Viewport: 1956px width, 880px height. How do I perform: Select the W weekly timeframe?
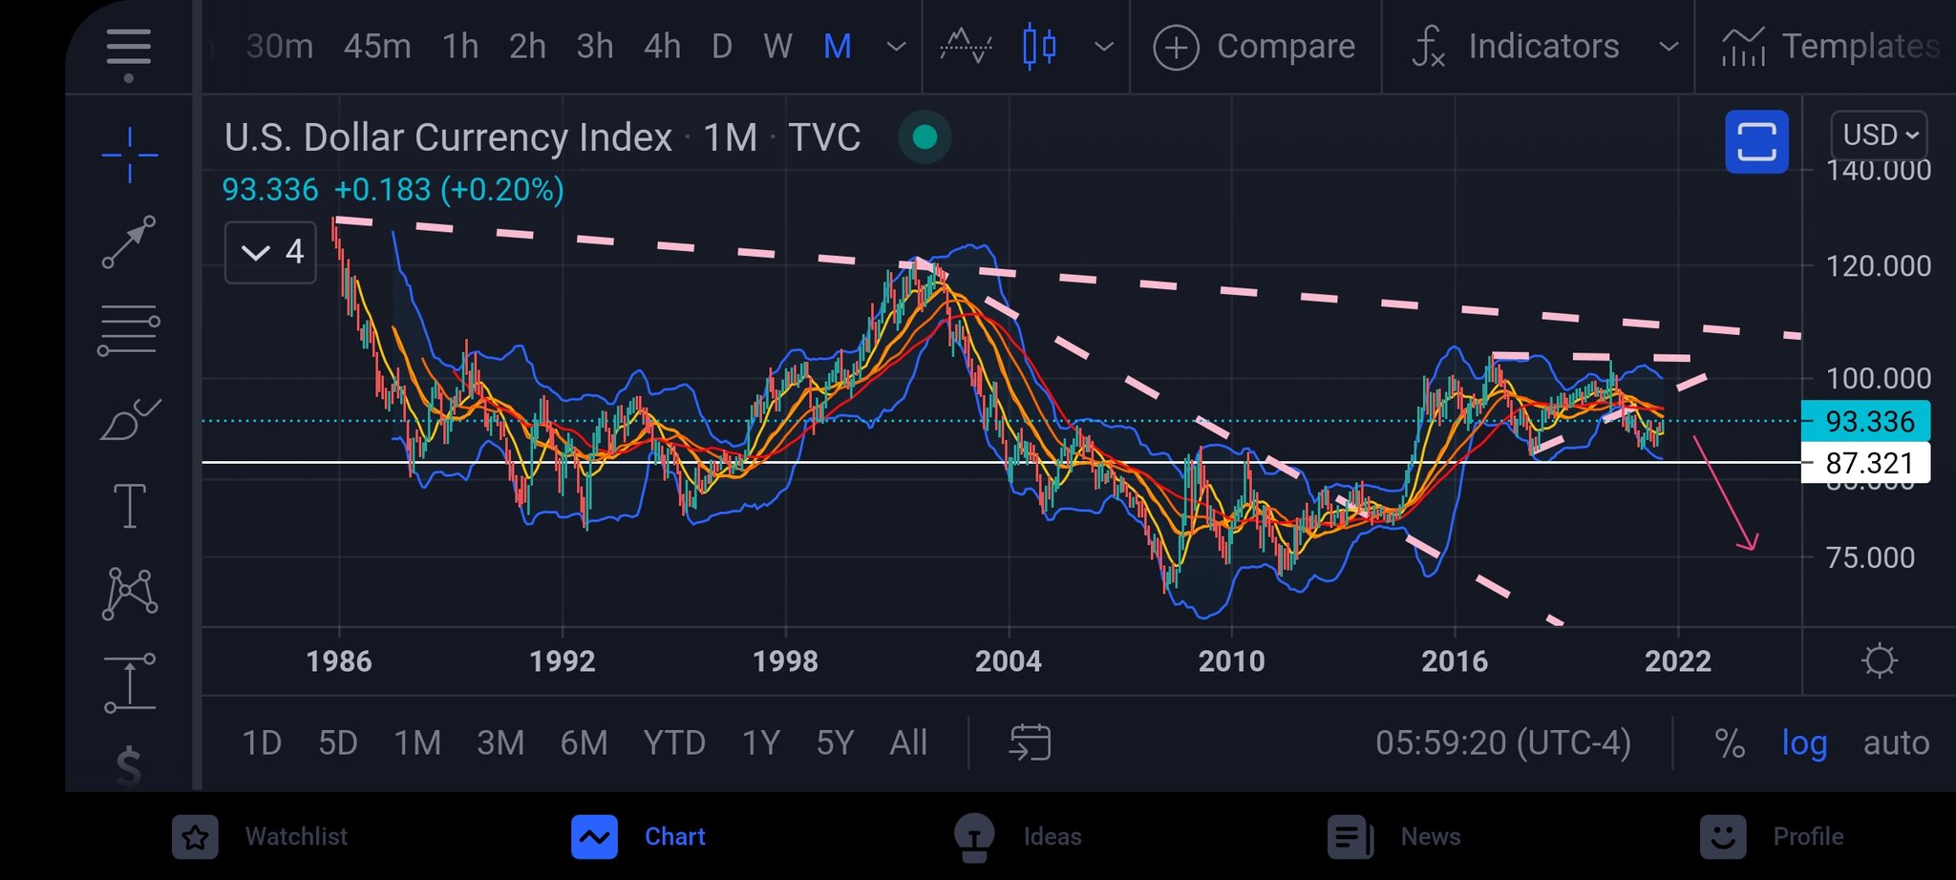point(777,46)
